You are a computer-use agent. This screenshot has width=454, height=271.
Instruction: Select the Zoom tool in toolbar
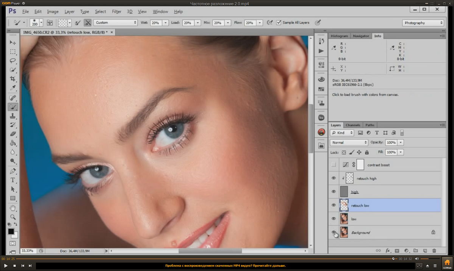pos(13,217)
